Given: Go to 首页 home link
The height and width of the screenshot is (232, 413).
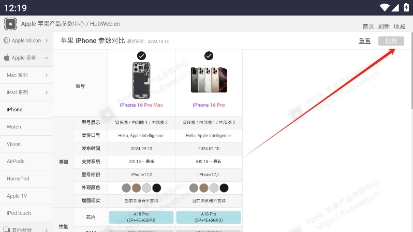Looking at the screenshot, I should pos(368,26).
